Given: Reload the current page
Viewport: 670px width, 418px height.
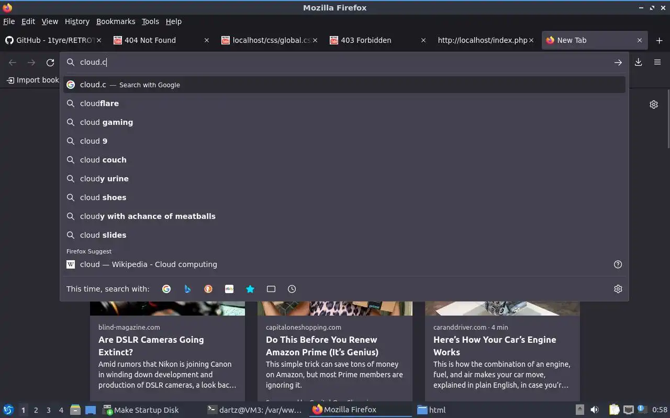Looking at the screenshot, I should pyautogui.click(x=50, y=62).
